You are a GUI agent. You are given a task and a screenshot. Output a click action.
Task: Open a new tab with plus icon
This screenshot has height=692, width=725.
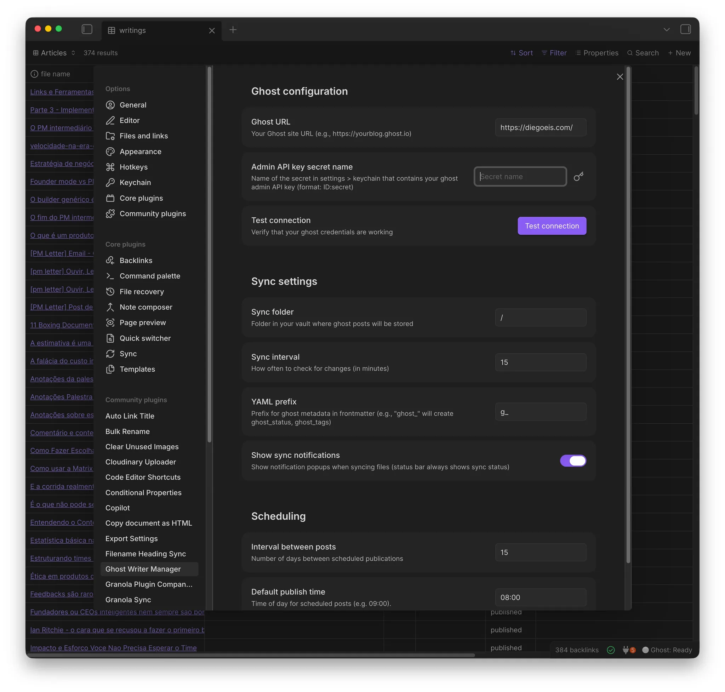click(233, 29)
